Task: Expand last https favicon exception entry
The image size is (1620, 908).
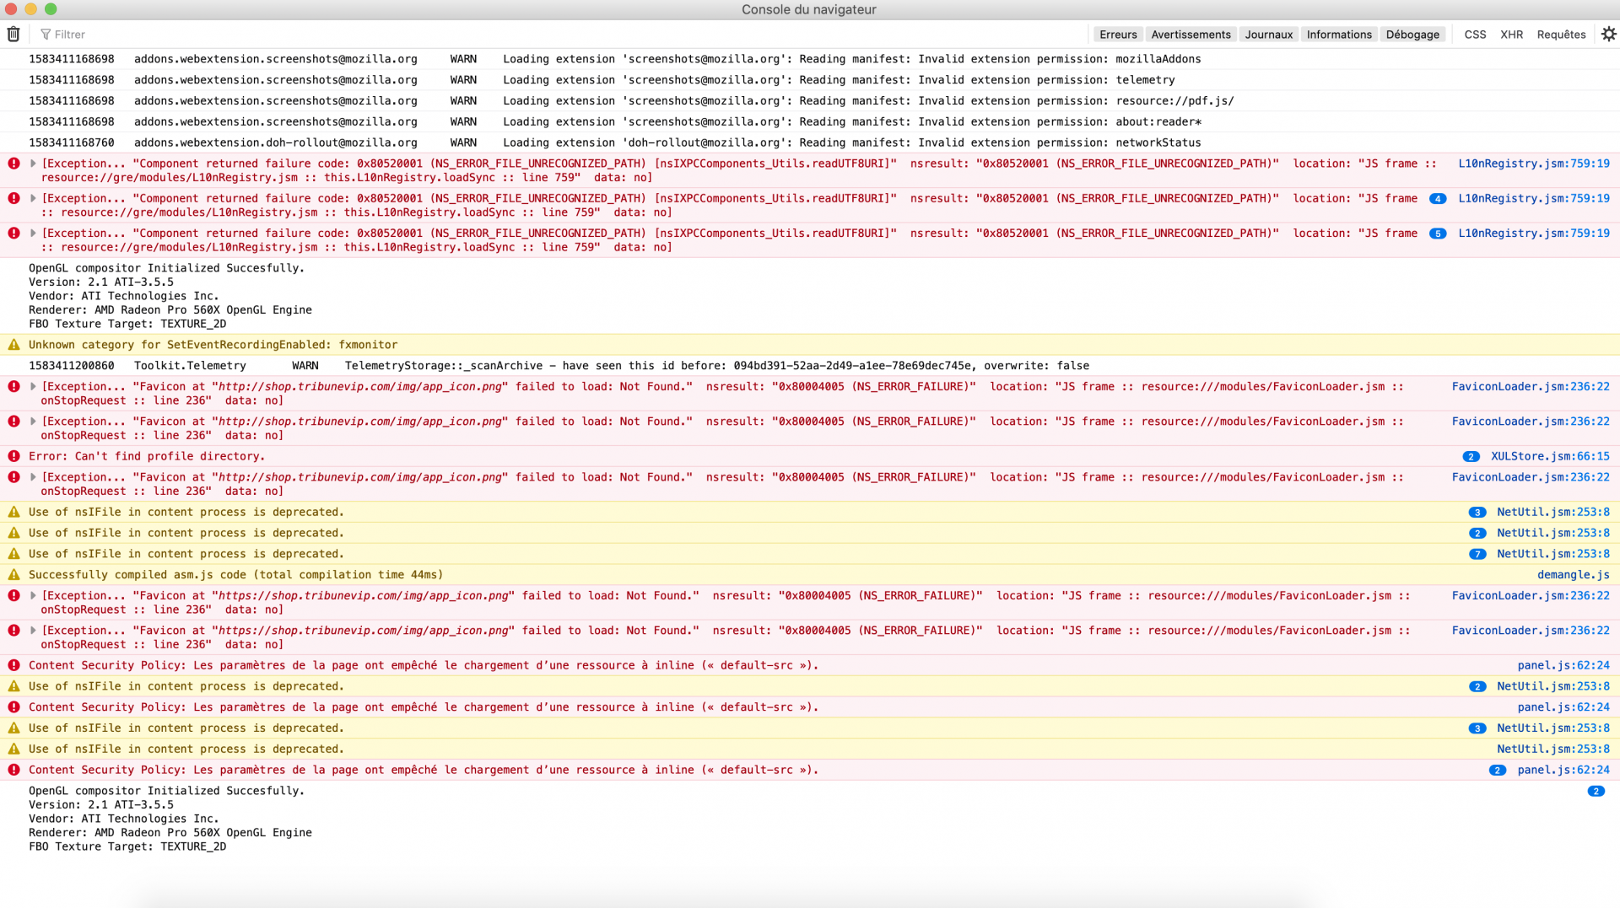Action: [x=33, y=631]
